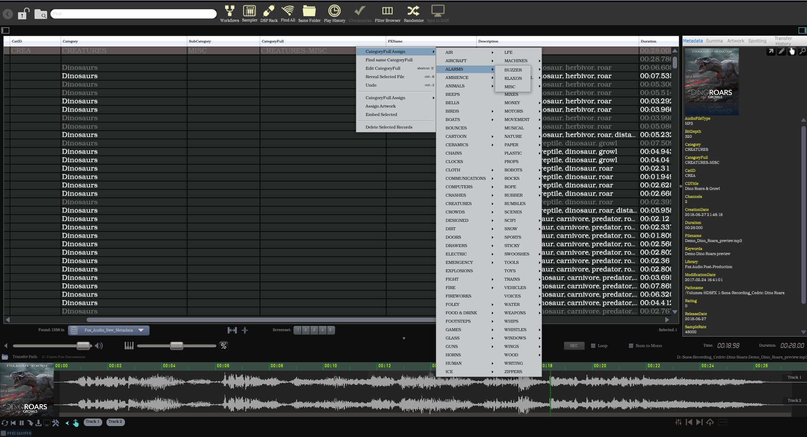The height and width of the screenshot is (437, 807).
Task: Select Screenset 3 button
Action: tap(314, 330)
